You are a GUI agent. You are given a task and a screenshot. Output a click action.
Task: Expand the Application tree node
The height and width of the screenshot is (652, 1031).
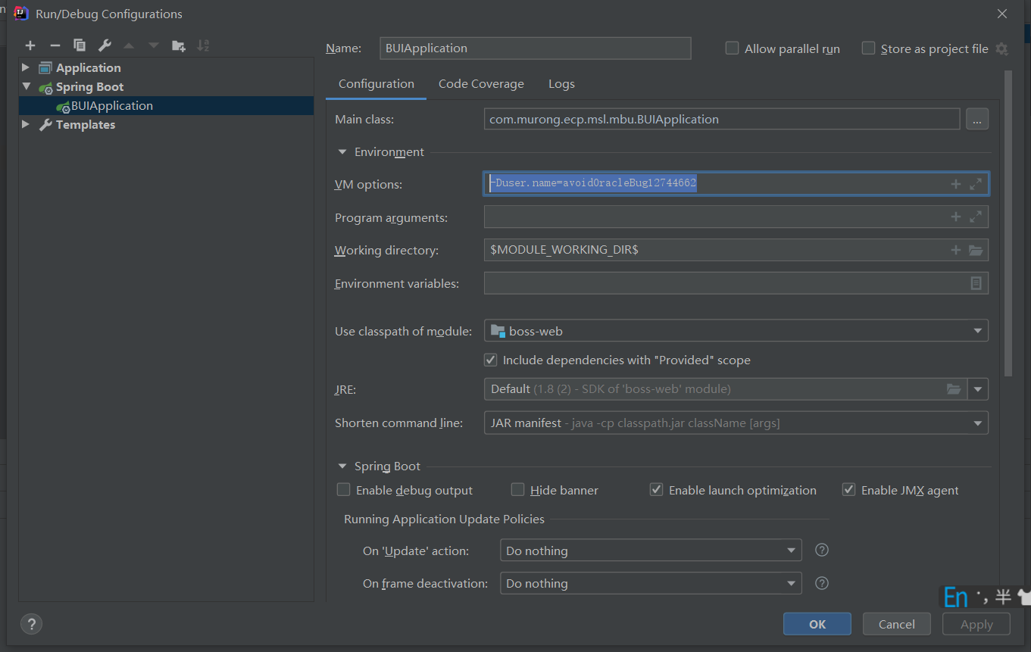pos(27,67)
